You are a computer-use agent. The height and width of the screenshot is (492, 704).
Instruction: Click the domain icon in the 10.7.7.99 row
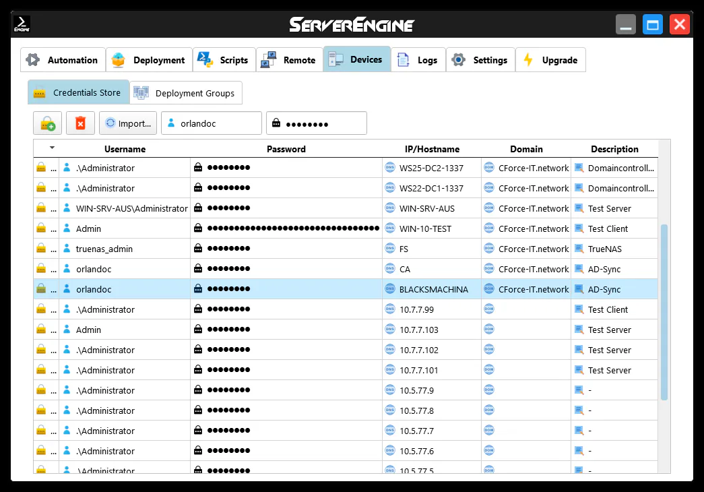pos(489,309)
